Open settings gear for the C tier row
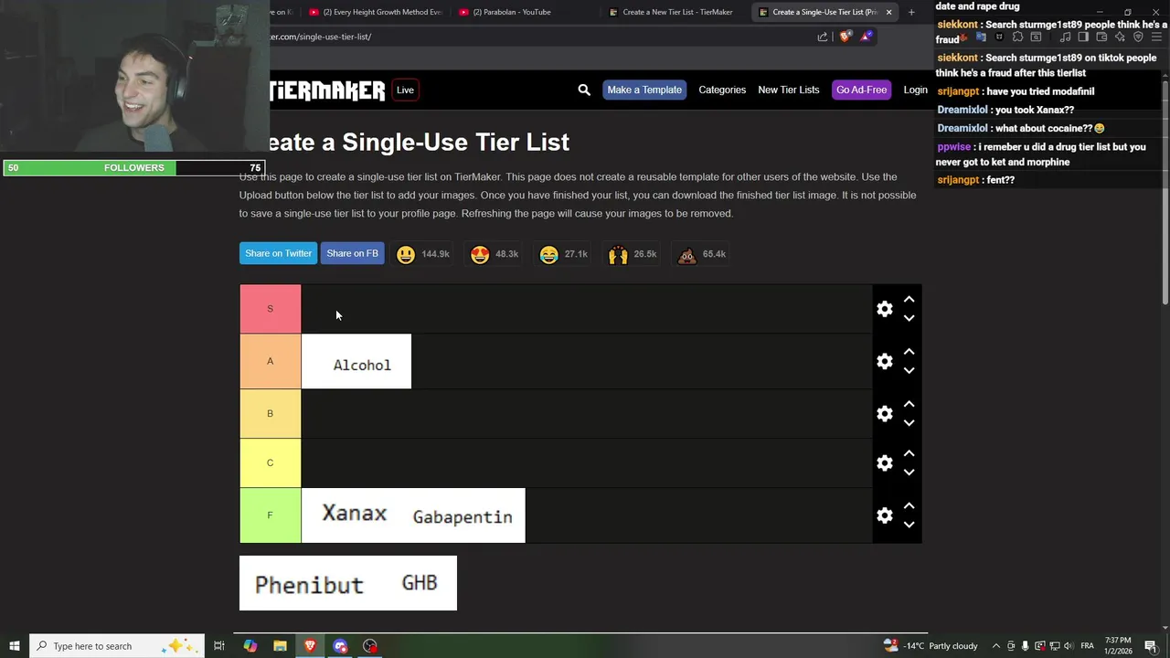This screenshot has width=1170, height=658. [x=884, y=462]
